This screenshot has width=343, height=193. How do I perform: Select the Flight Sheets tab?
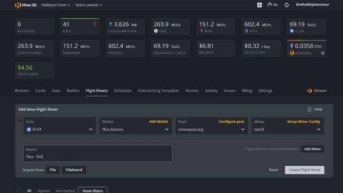click(96, 91)
